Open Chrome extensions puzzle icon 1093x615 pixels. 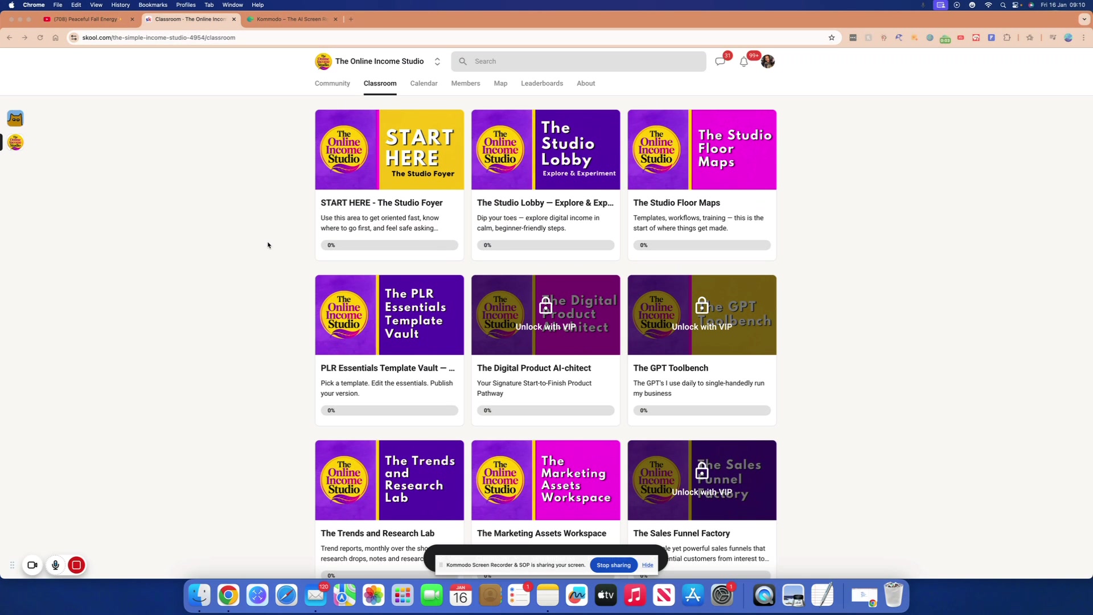pos(1006,38)
